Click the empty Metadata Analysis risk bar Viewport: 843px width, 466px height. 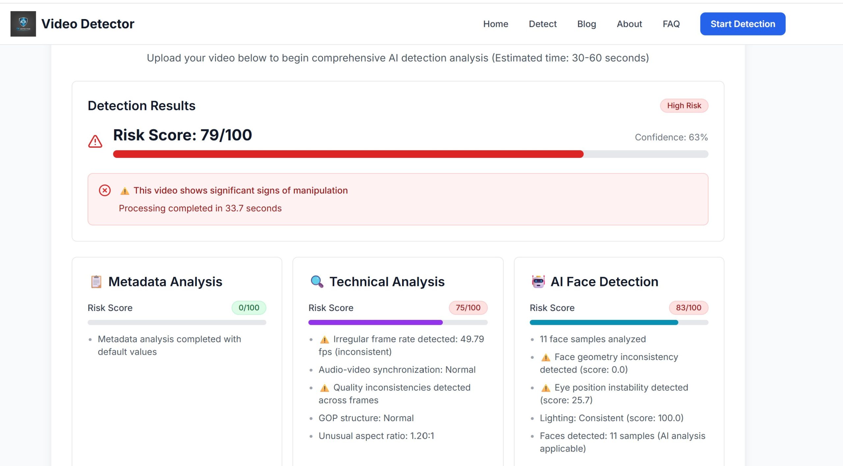[177, 323]
